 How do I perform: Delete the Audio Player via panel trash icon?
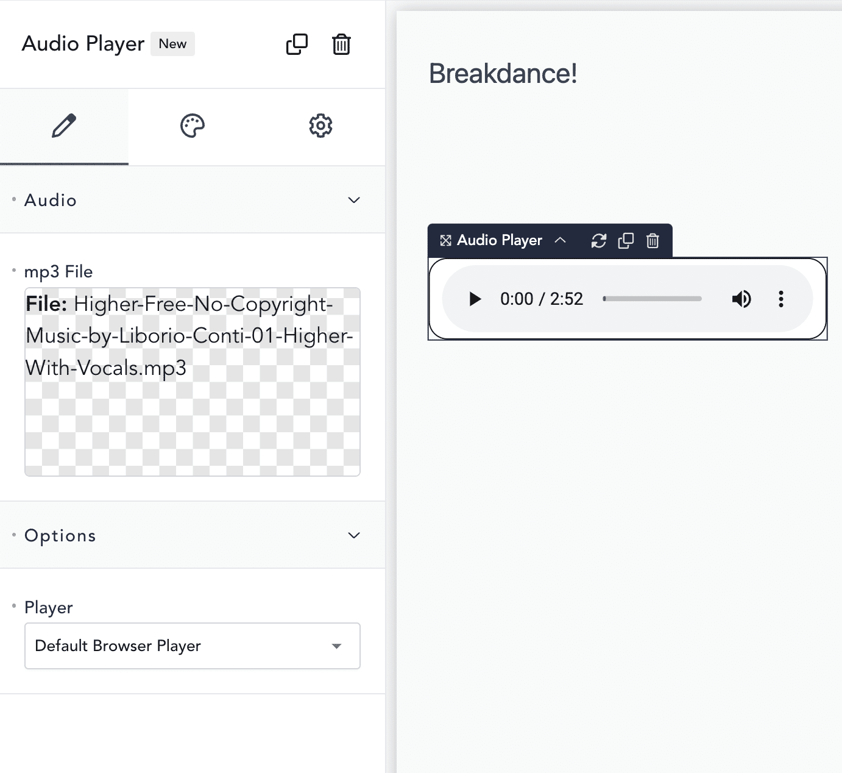pos(341,44)
